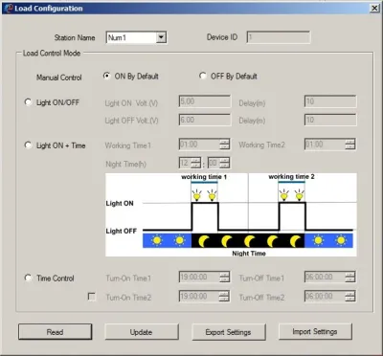Click Import Settings button
Image resolution: width=383 pixels, height=356 pixels.
pos(315,331)
